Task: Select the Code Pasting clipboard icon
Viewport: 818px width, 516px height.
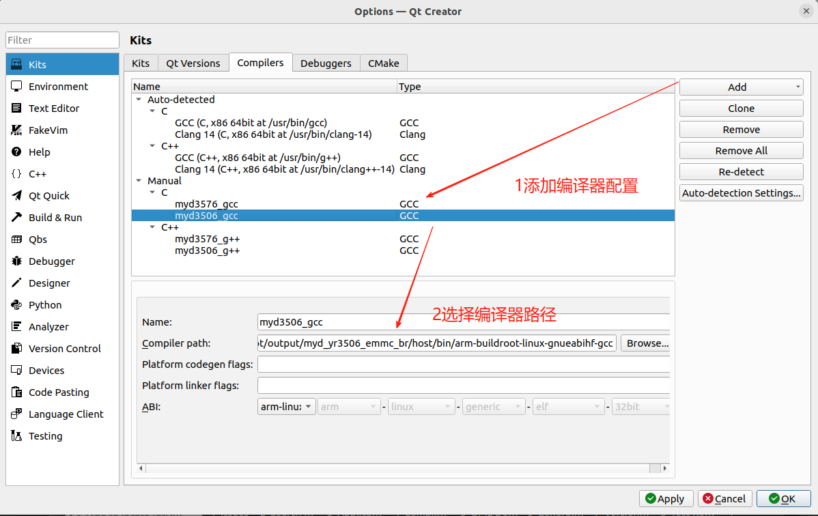Action: pyautogui.click(x=16, y=392)
